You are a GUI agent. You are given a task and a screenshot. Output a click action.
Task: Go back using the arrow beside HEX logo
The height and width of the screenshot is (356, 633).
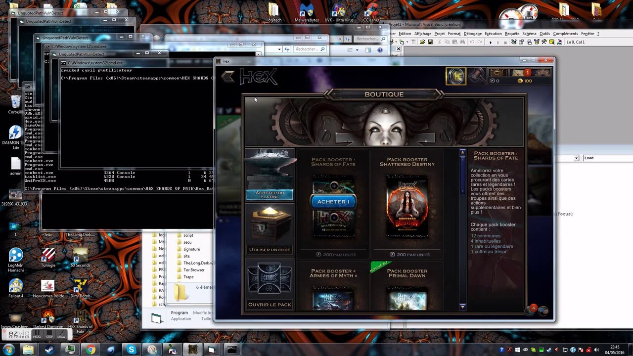(228, 76)
